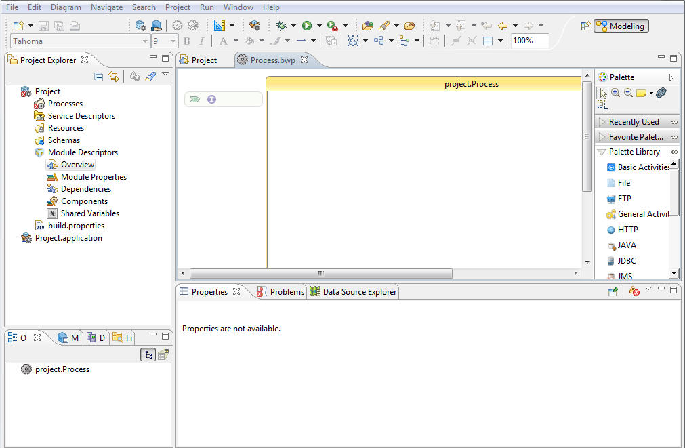
Task: Click Collapse All in Project Explorer
Action: (99, 77)
